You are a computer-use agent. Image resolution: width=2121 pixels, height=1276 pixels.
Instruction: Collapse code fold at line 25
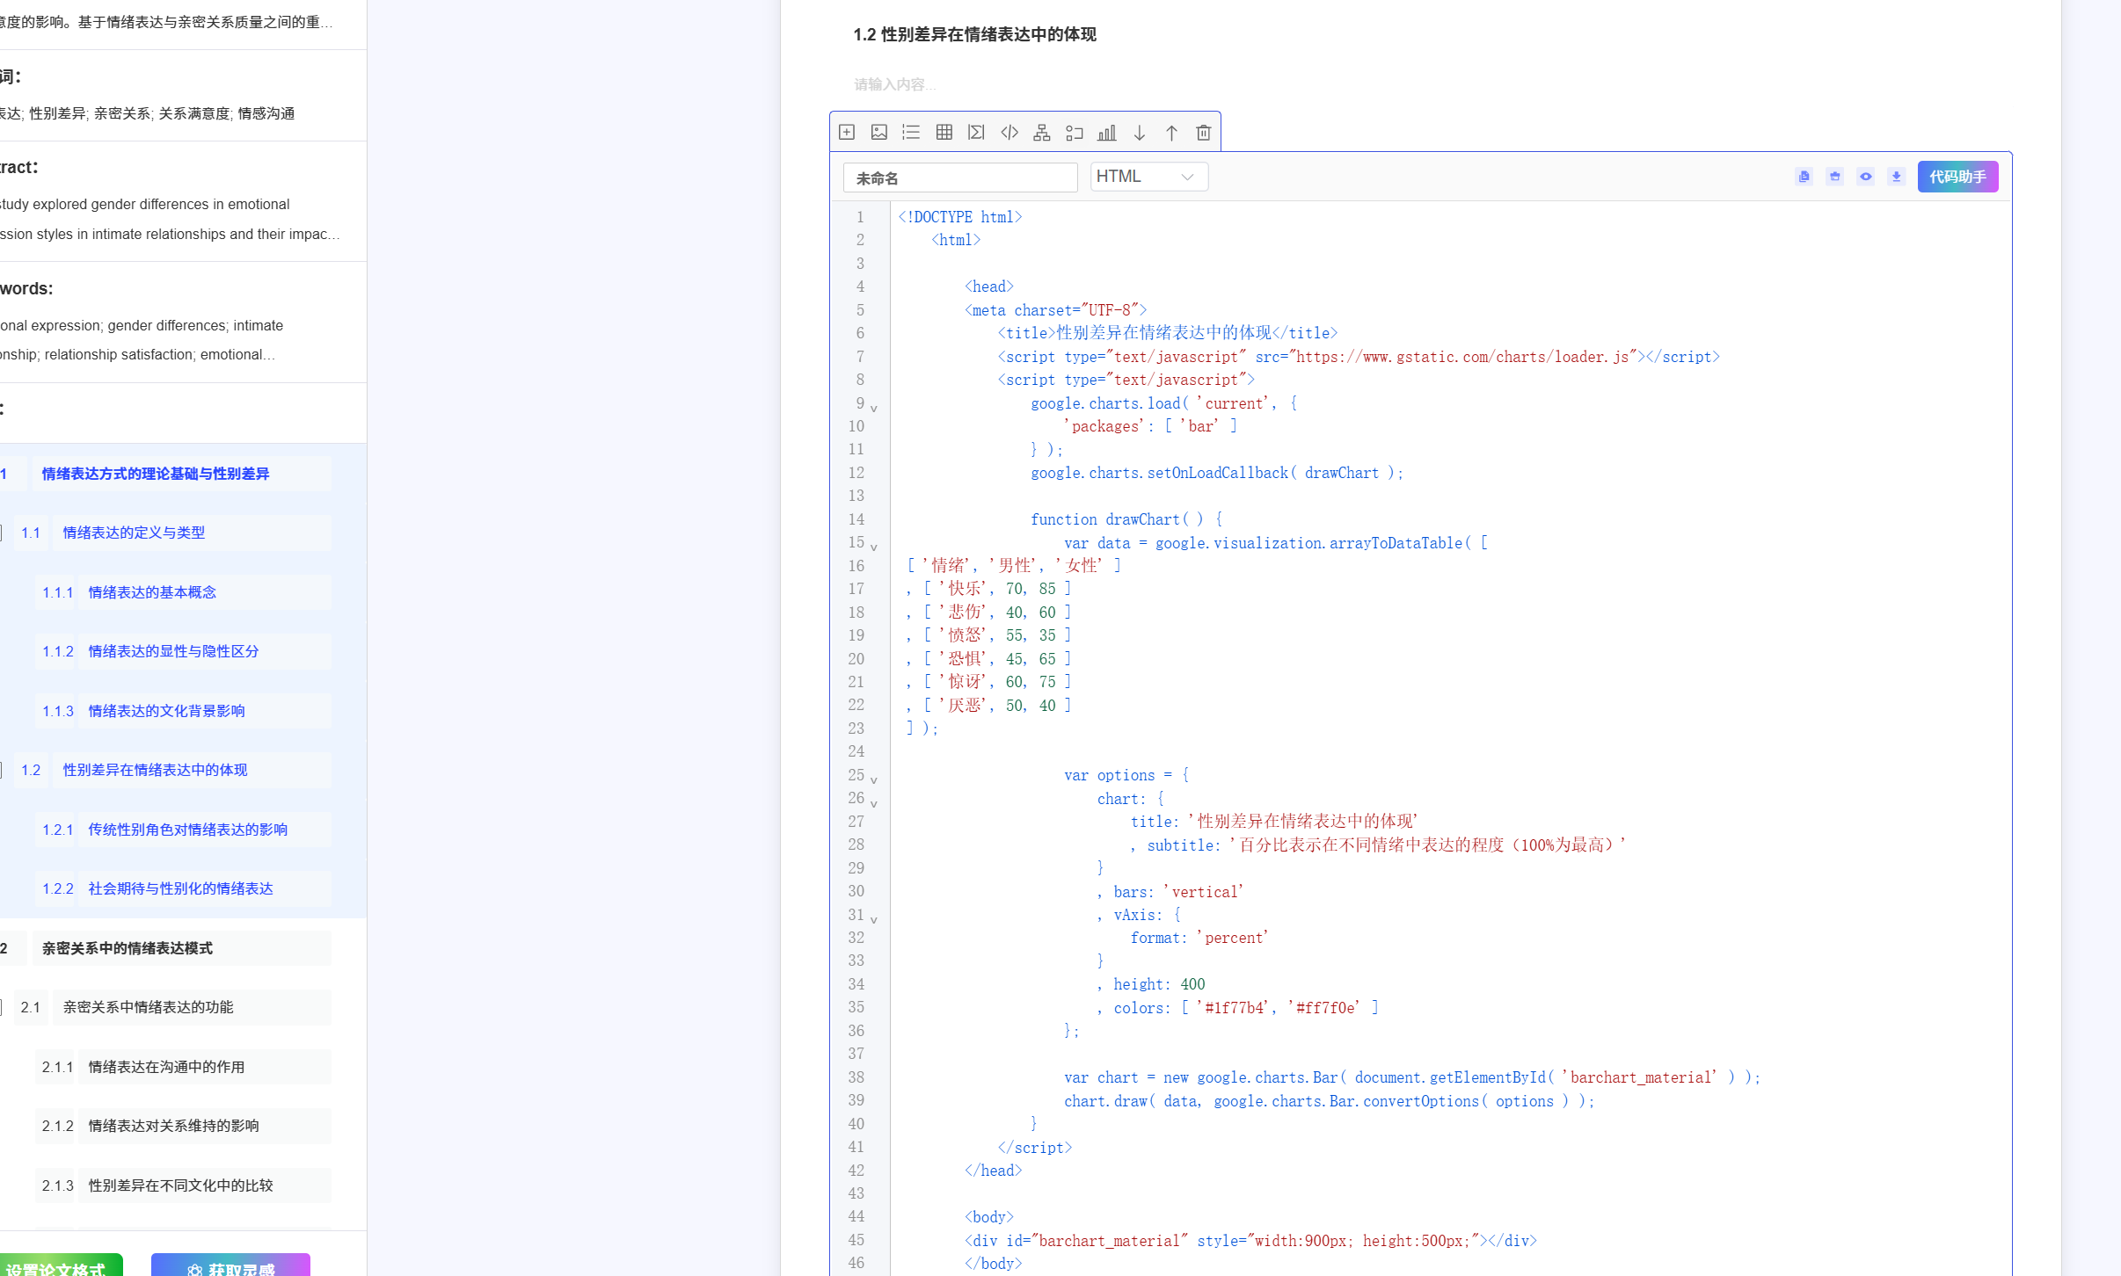(x=873, y=780)
